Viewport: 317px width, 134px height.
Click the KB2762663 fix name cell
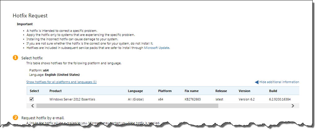(193, 99)
